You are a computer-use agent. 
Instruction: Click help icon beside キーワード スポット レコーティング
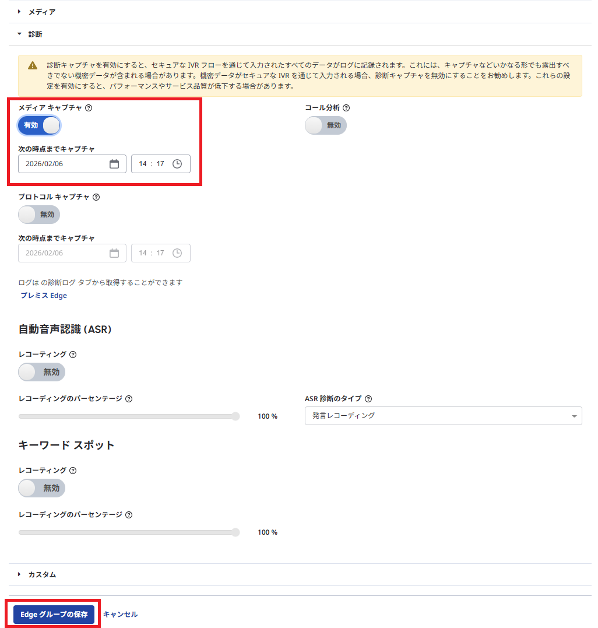pyautogui.click(x=73, y=471)
